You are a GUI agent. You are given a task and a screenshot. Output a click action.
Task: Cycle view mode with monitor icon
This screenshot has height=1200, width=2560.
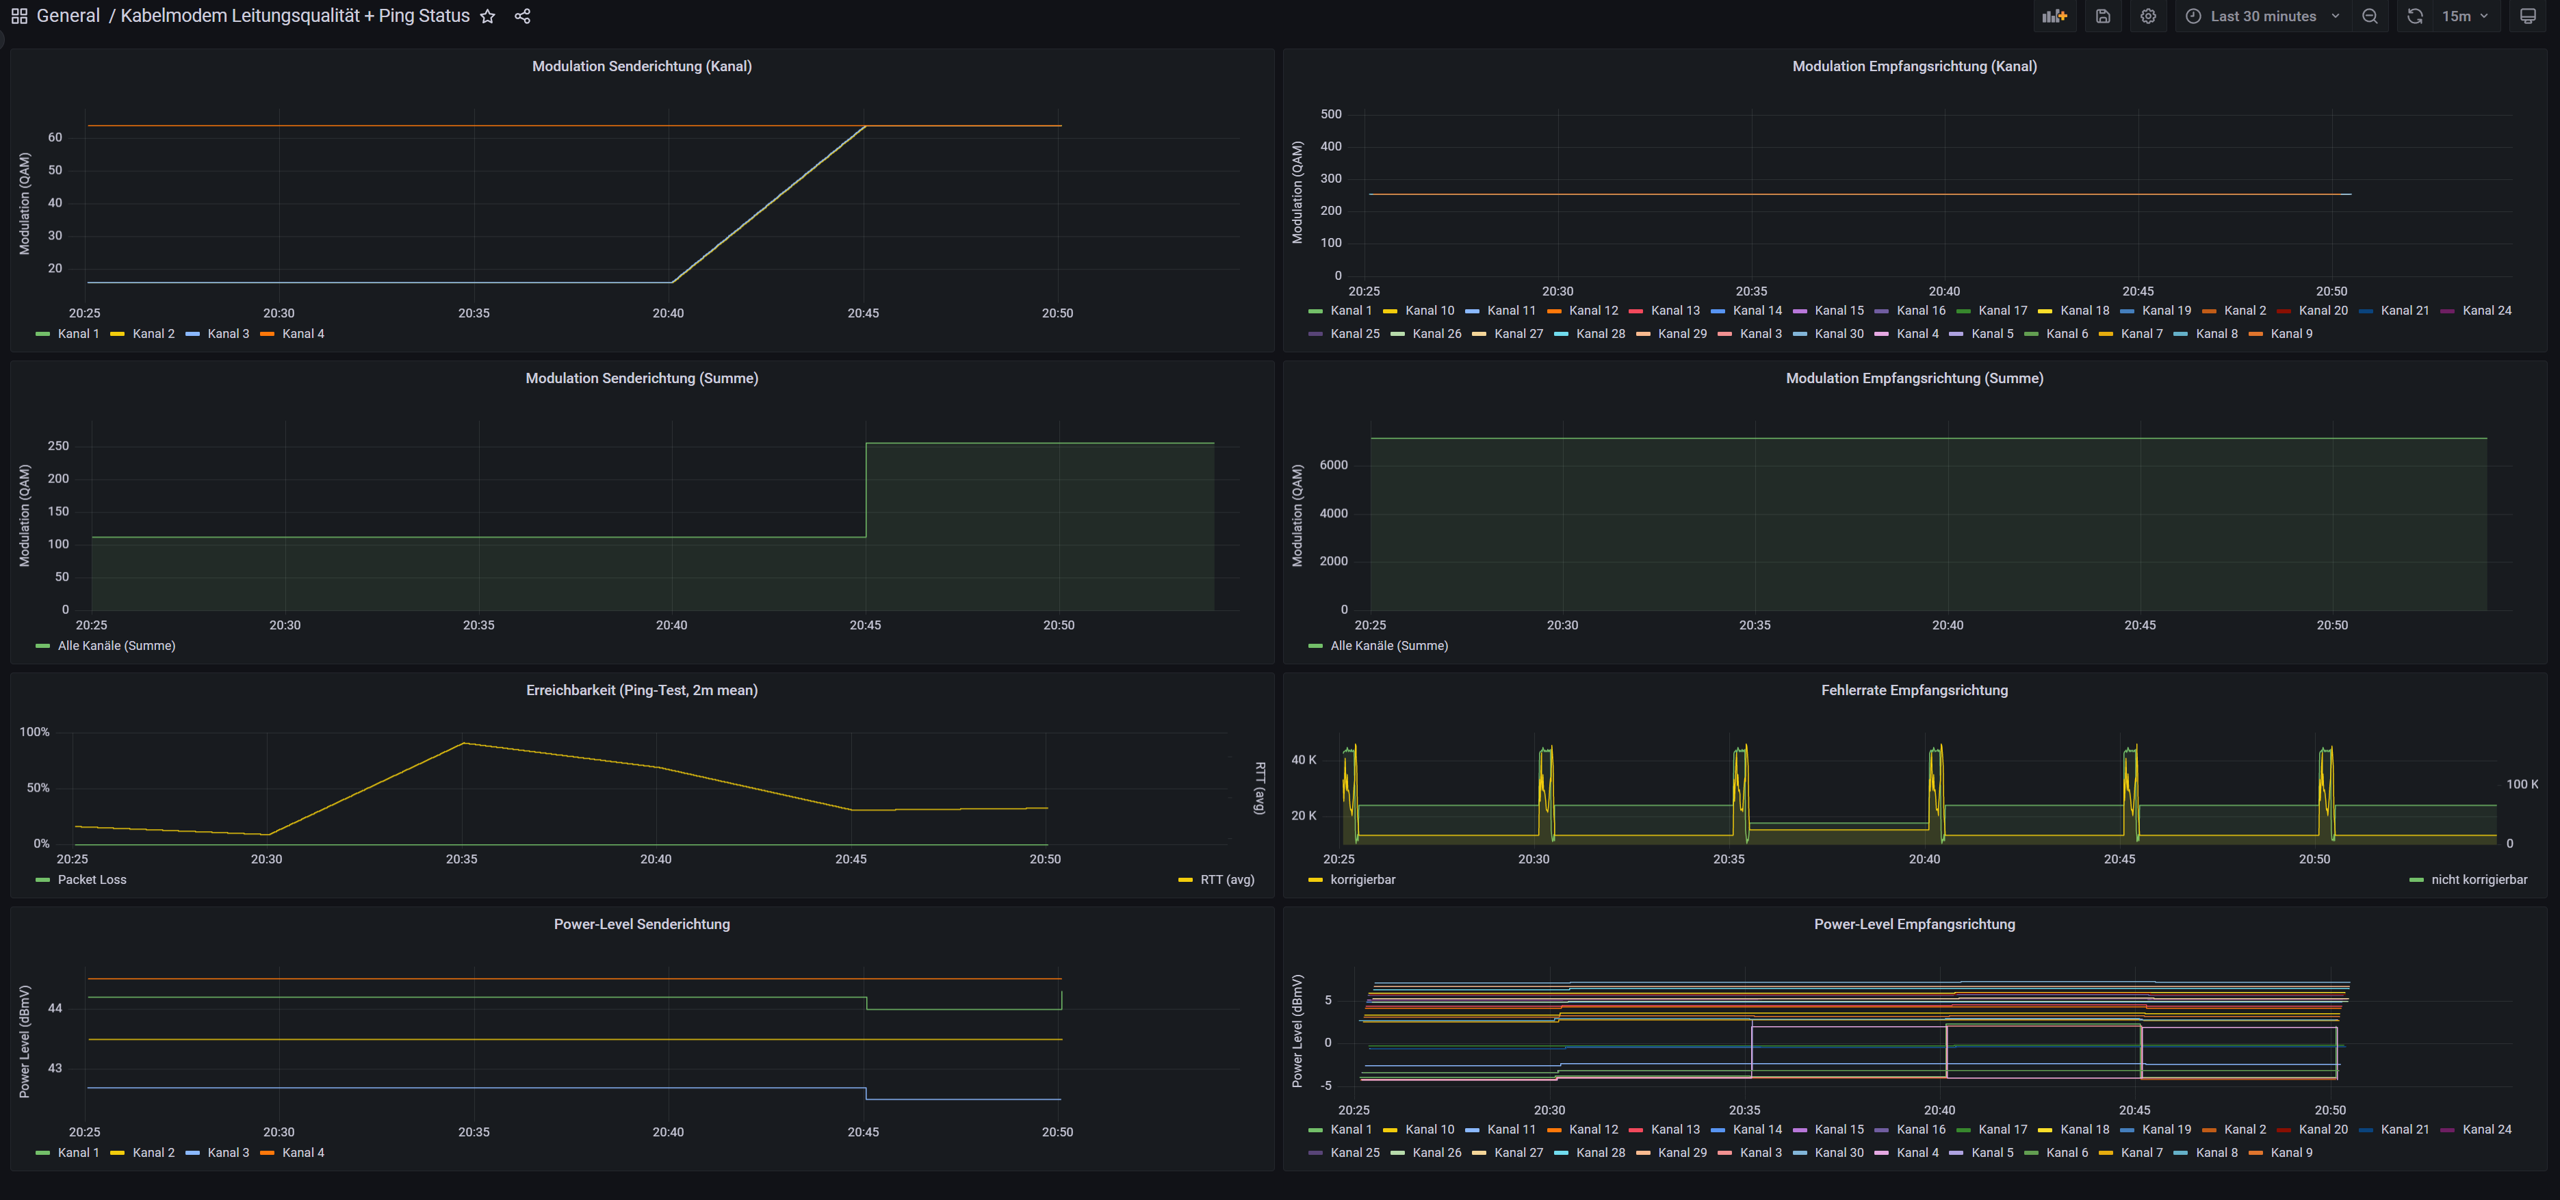pyautogui.click(x=2527, y=16)
